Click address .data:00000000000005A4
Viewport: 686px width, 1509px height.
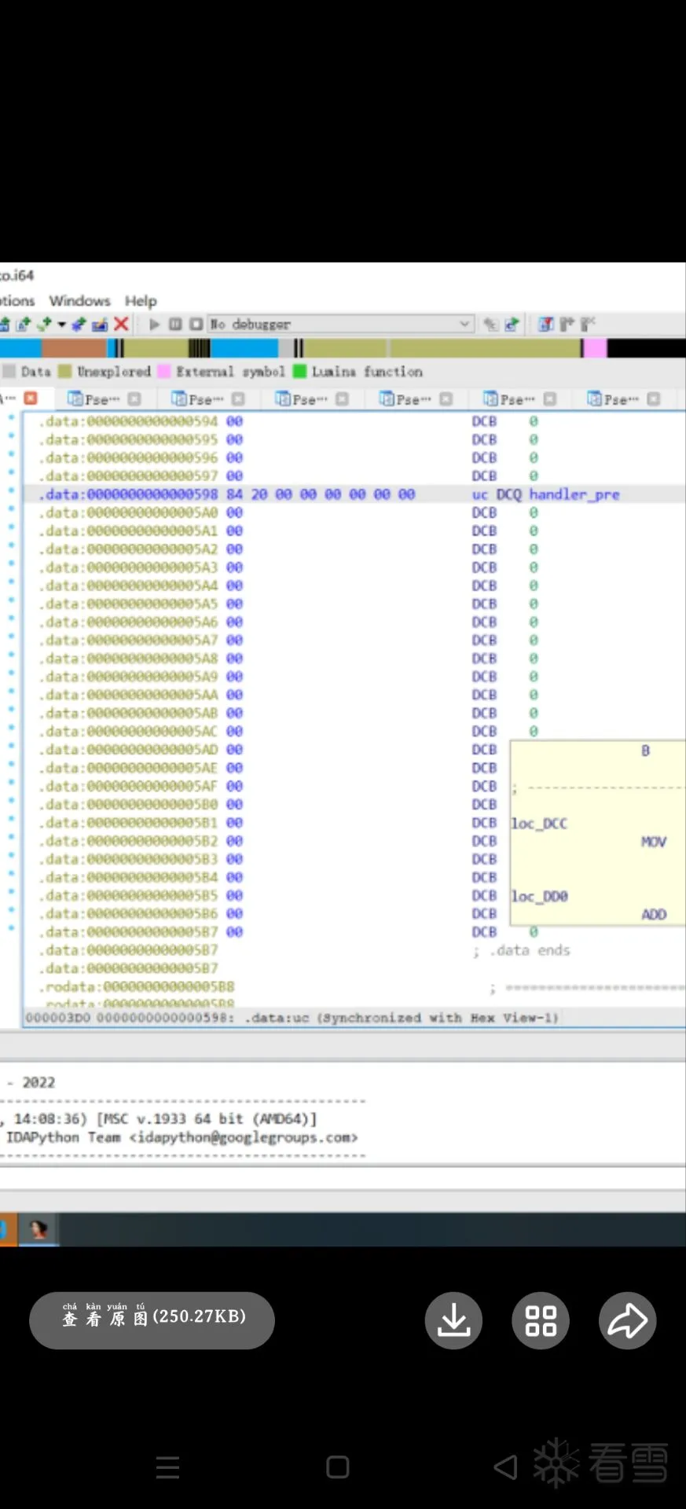click(x=129, y=586)
